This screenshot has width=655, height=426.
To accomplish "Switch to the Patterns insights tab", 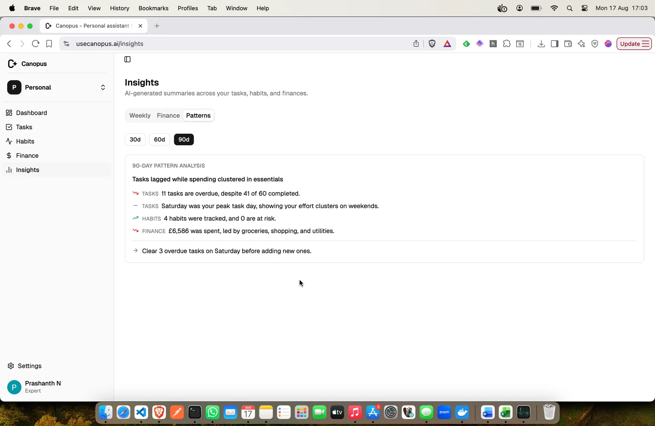I will point(198,116).
